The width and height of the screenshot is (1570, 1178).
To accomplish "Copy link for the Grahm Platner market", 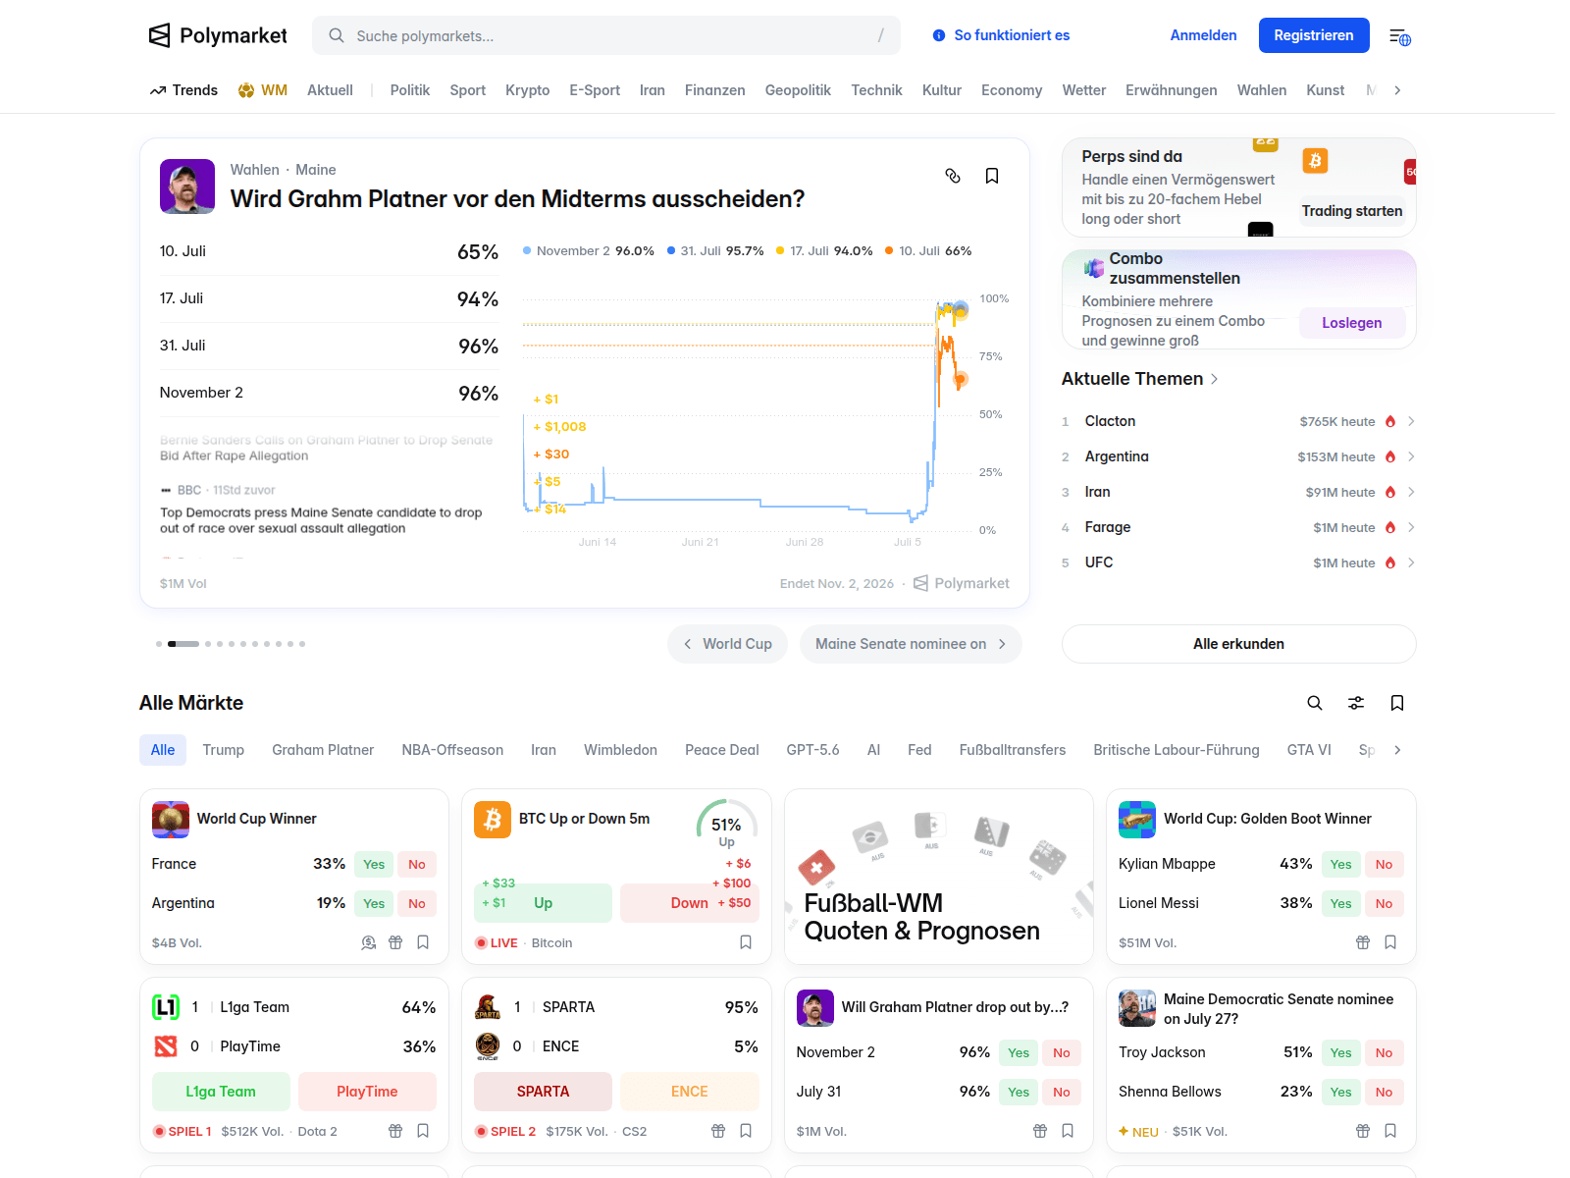I will pos(953,176).
